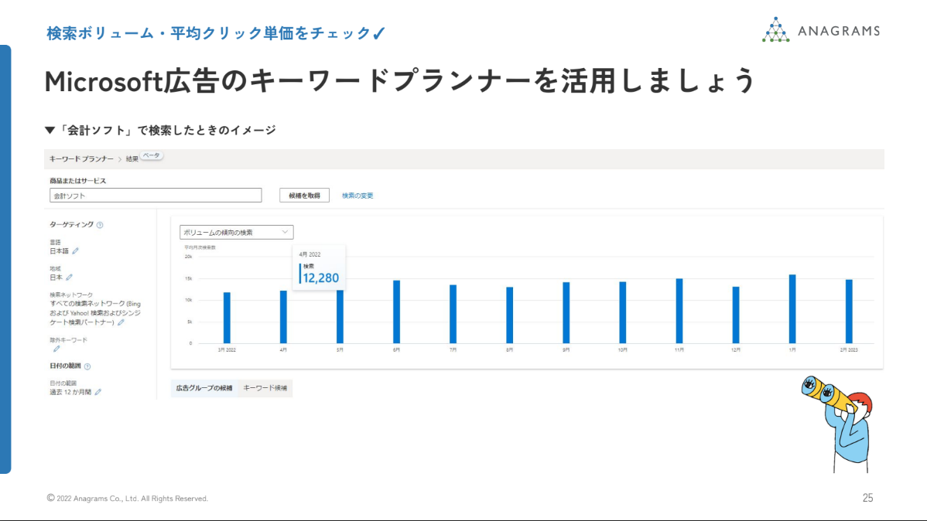Click the 平均月次検索数 axis label
Viewport: 927px width, 521px height.
[200, 247]
